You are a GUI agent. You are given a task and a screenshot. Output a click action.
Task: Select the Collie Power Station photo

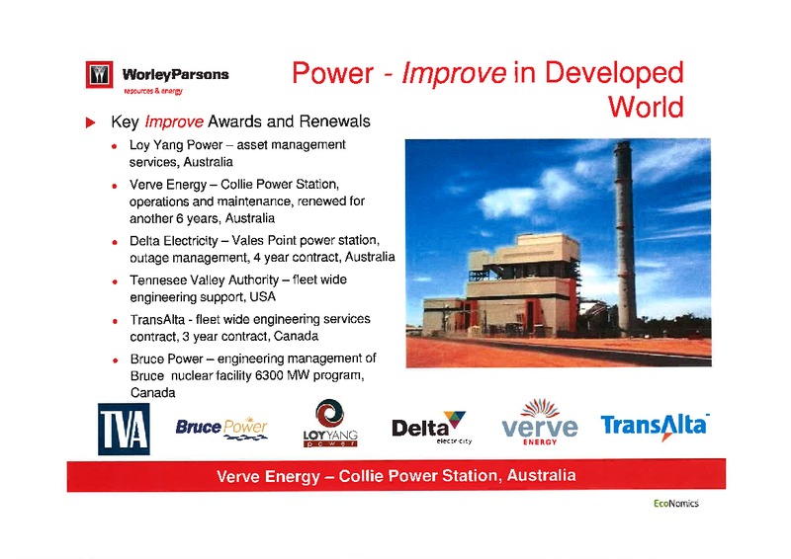click(x=559, y=253)
